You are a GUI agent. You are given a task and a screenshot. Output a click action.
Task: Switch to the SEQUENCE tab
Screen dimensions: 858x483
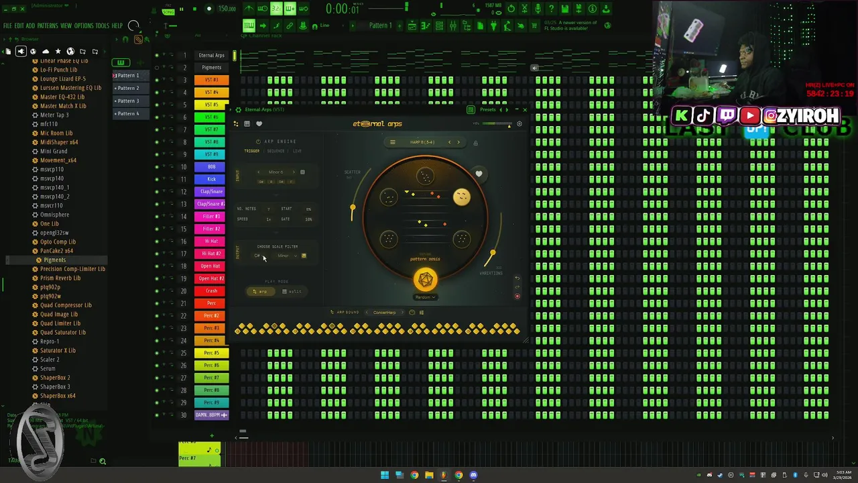275,151
